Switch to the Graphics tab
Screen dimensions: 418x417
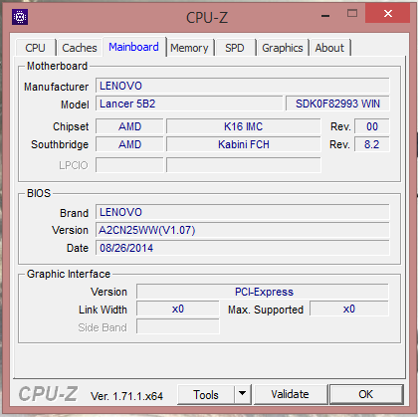(283, 48)
